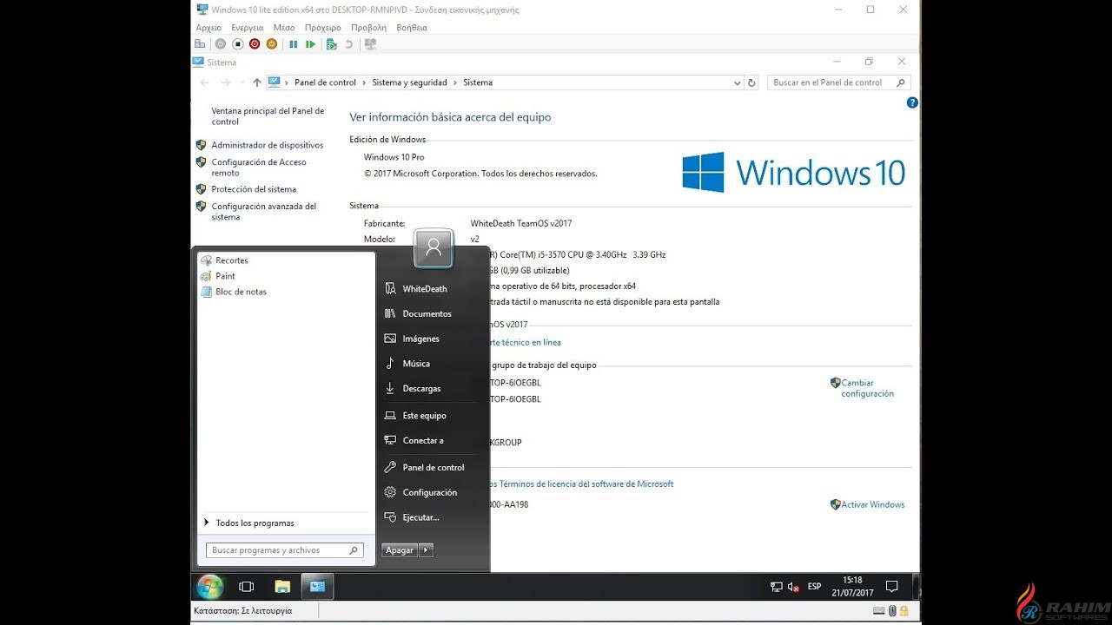Screen dimensions: 1112x625
Task: Open the Action Center notification icon
Action: click(891, 587)
